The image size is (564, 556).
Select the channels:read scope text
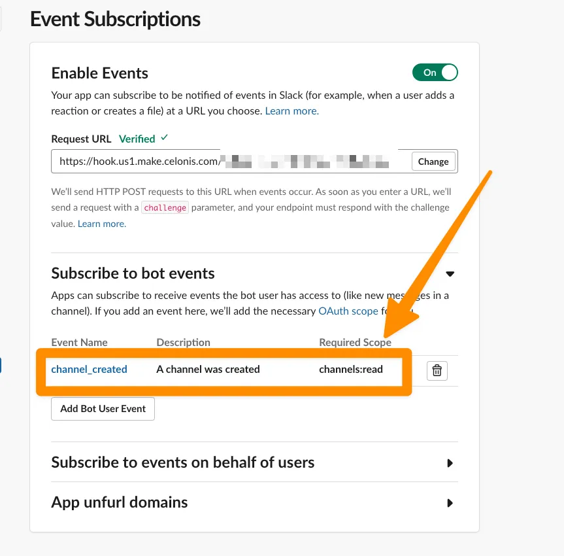[351, 370]
